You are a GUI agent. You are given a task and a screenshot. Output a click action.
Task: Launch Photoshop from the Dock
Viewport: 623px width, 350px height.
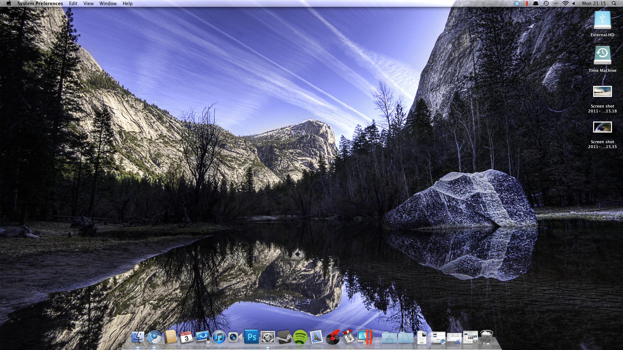tap(251, 337)
